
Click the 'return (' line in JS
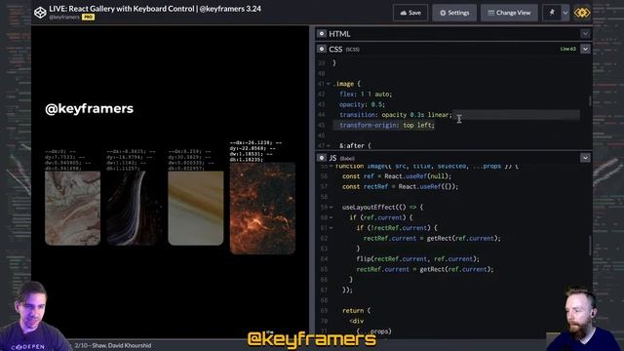coord(356,311)
